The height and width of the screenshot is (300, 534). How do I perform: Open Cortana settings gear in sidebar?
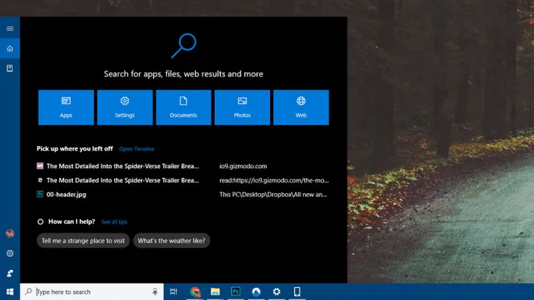pos(10,253)
